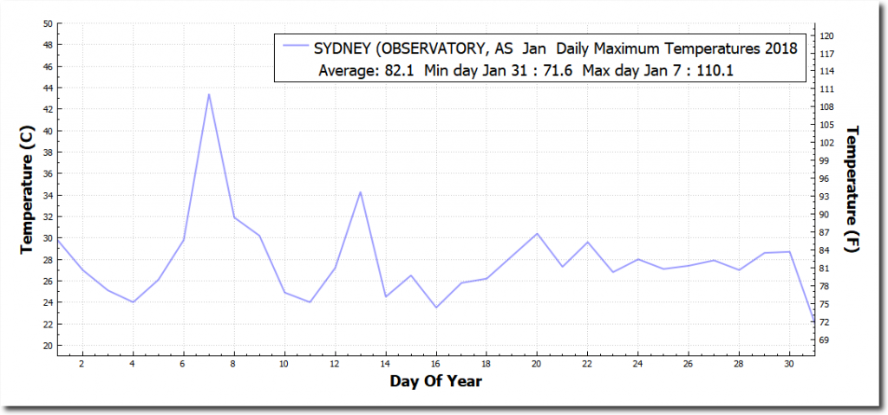
Task: Click the line's final point at day 31
Action: pyautogui.click(x=813, y=321)
